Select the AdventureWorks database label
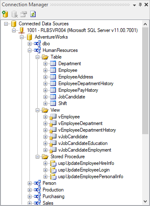The image size is (150, 206). pos(51,37)
